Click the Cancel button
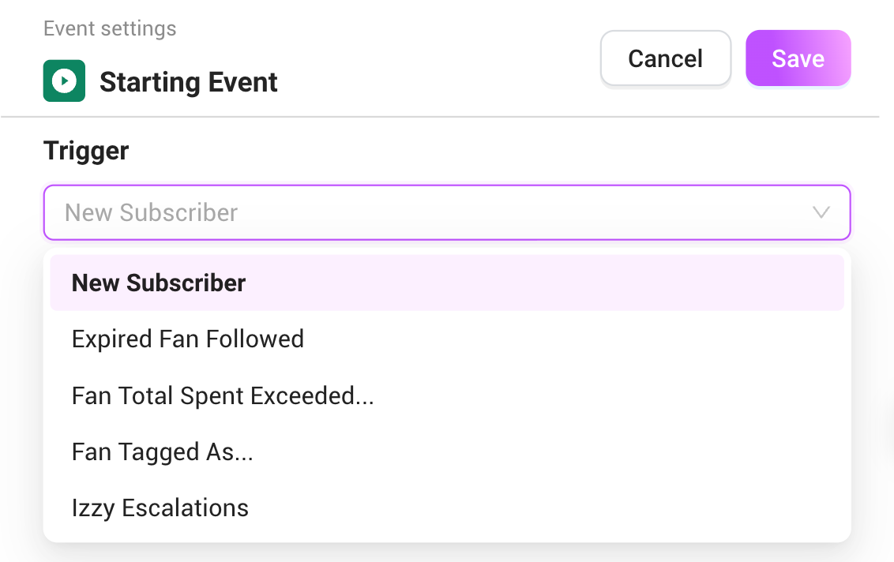Screen dimensions: 894x562 [665, 58]
